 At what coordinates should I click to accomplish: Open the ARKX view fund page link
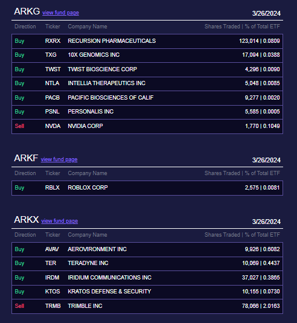[x=60, y=221]
